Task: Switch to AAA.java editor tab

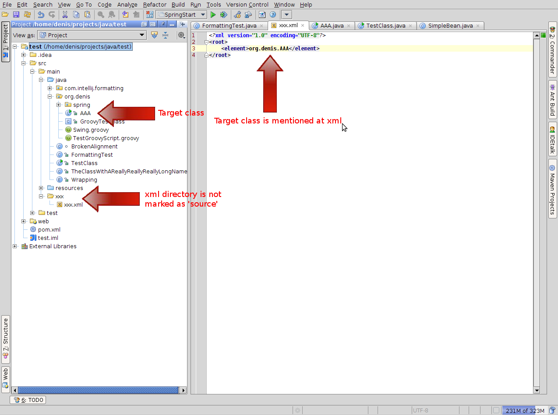Action: pyautogui.click(x=332, y=26)
